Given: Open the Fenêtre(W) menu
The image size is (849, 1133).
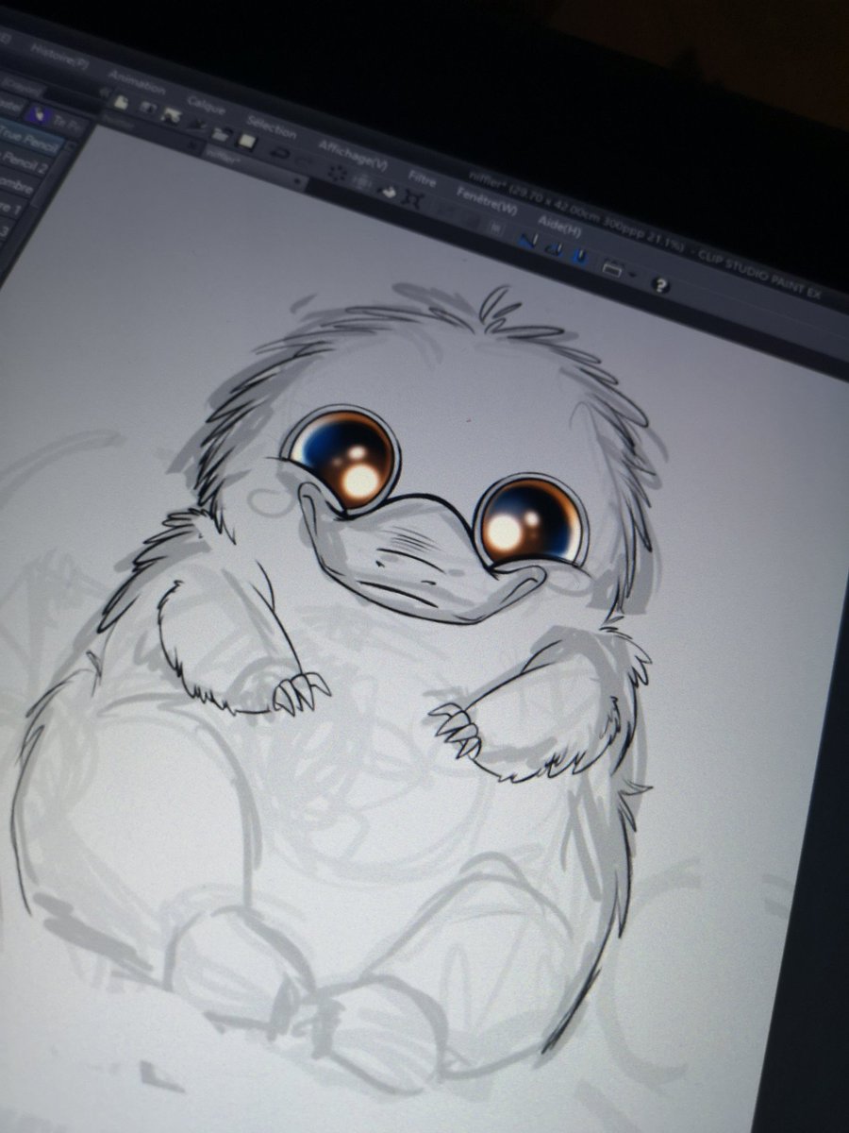Looking at the screenshot, I should (487, 202).
